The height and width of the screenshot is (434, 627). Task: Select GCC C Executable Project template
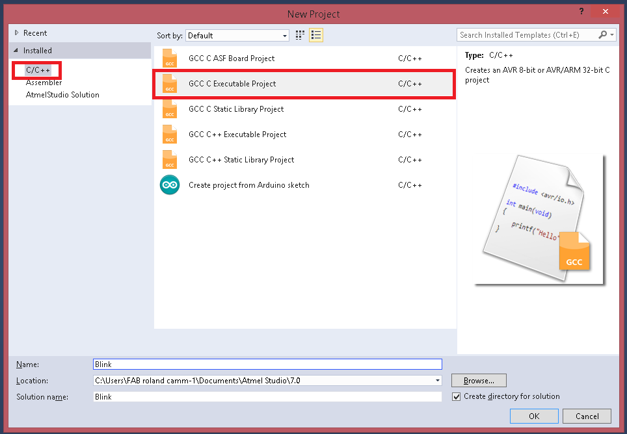click(304, 84)
